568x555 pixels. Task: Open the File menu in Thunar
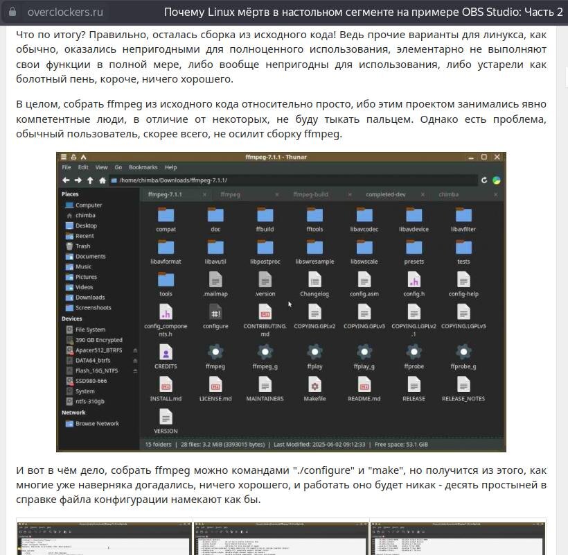pyautogui.click(x=66, y=167)
